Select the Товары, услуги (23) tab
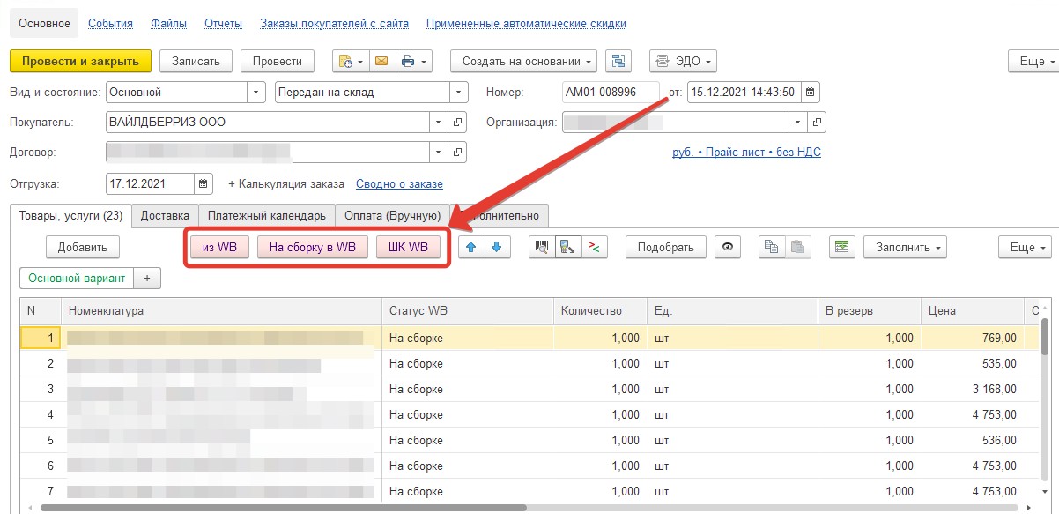1059x514 pixels. pyautogui.click(x=70, y=215)
